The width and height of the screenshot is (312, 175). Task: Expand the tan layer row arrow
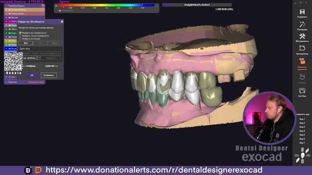[6, 10]
